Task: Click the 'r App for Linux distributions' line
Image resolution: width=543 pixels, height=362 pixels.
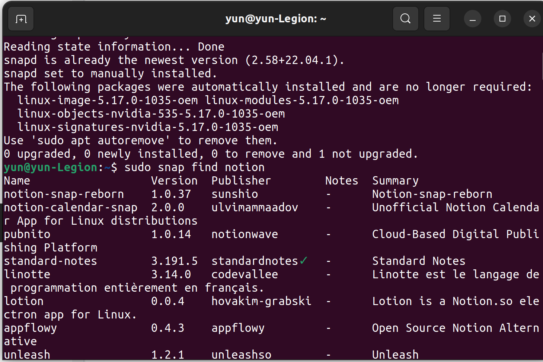Action: [101, 221]
